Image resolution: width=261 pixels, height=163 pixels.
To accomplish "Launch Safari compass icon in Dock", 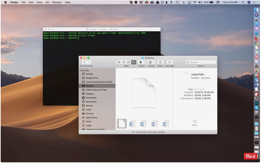I will [257, 34].
